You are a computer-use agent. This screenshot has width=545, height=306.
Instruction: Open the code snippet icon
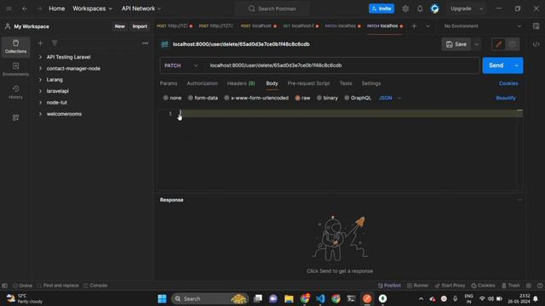pyautogui.click(x=536, y=44)
